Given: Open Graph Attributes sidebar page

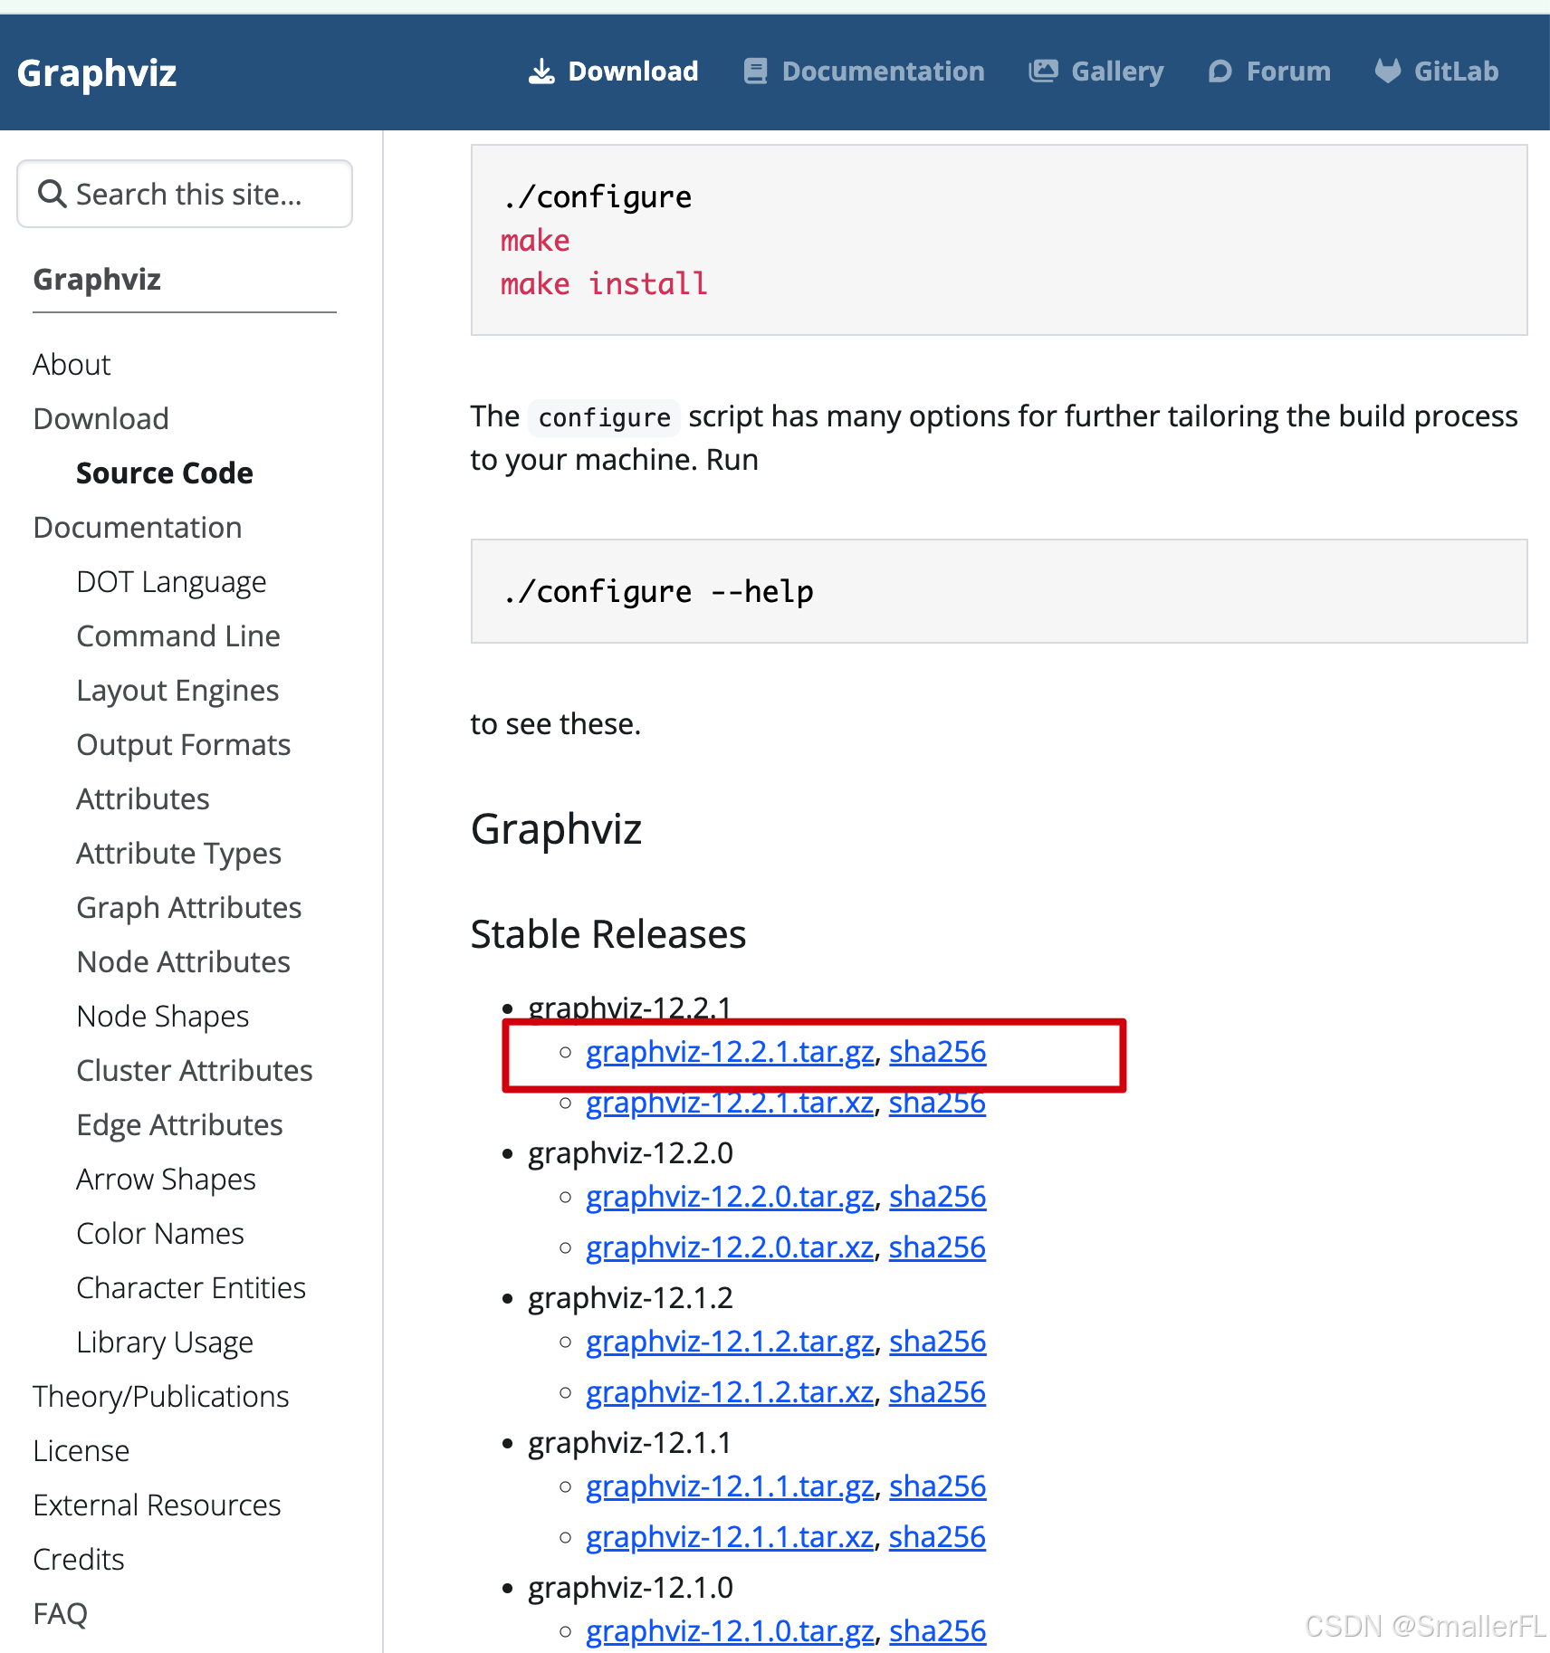Looking at the screenshot, I should pos(189,908).
